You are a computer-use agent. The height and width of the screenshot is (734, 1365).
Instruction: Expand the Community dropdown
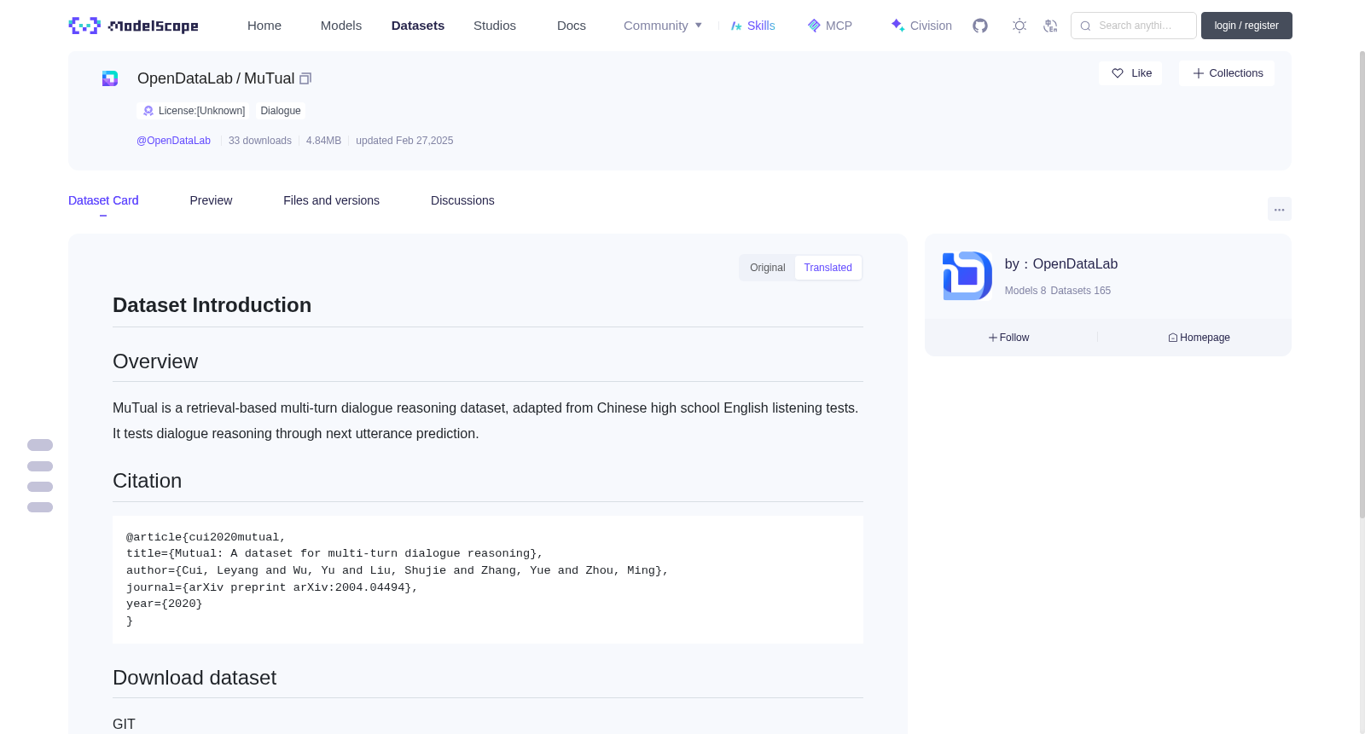click(x=663, y=26)
